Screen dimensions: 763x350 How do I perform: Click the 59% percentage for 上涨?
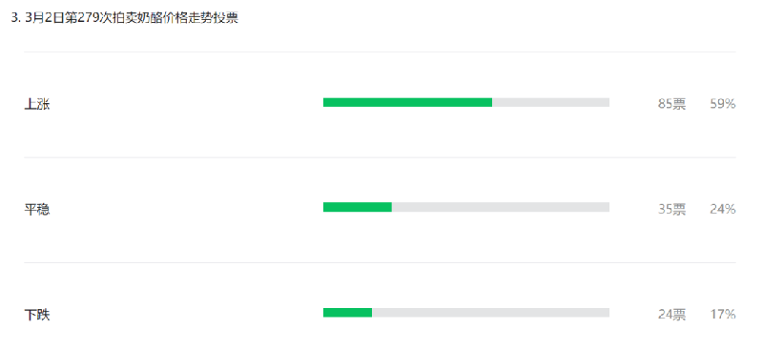click(x=723, y=104)
